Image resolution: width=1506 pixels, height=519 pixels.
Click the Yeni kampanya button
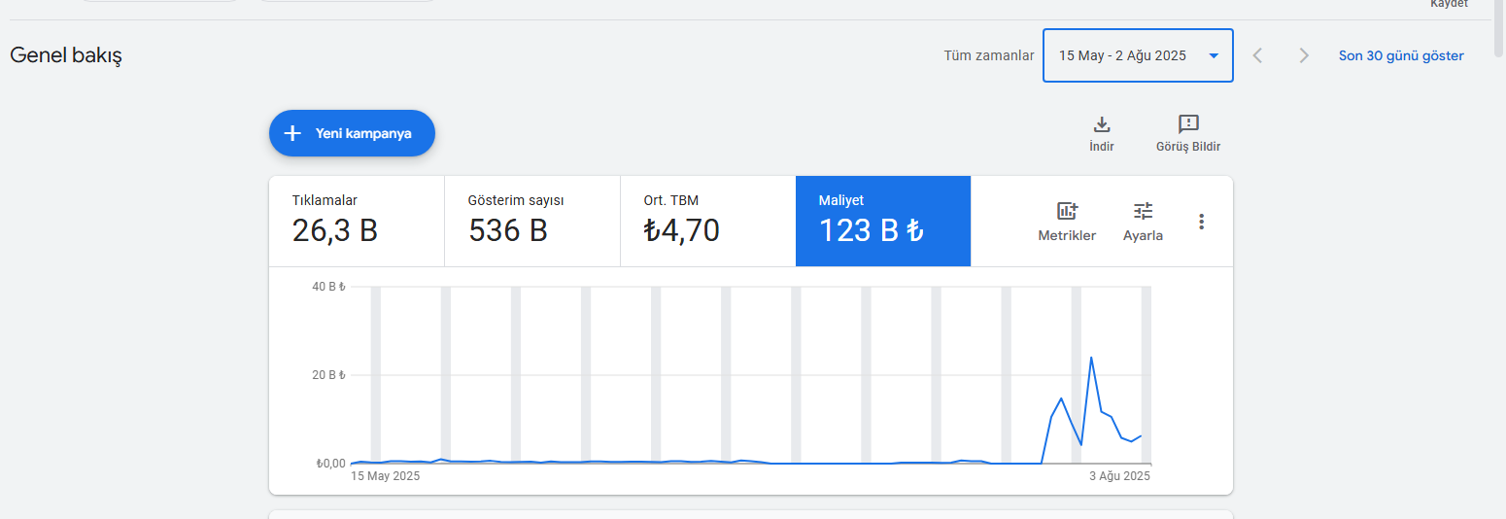pos(352,133)
